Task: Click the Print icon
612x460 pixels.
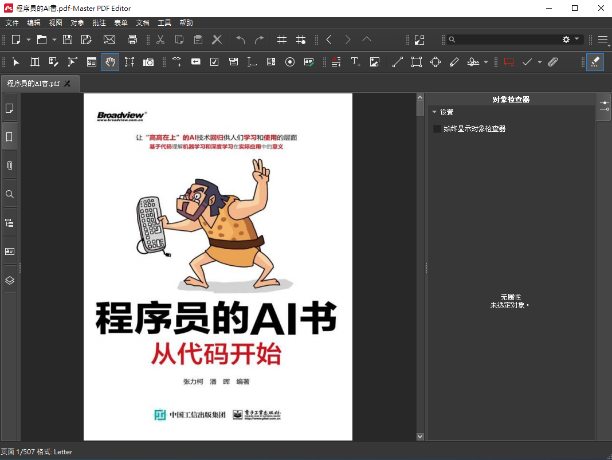Action: pos(132,40)
